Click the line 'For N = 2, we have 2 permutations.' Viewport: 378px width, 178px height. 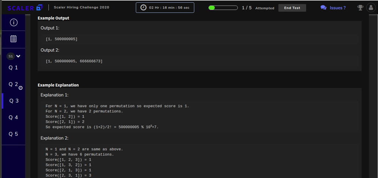tap(84, 111)
